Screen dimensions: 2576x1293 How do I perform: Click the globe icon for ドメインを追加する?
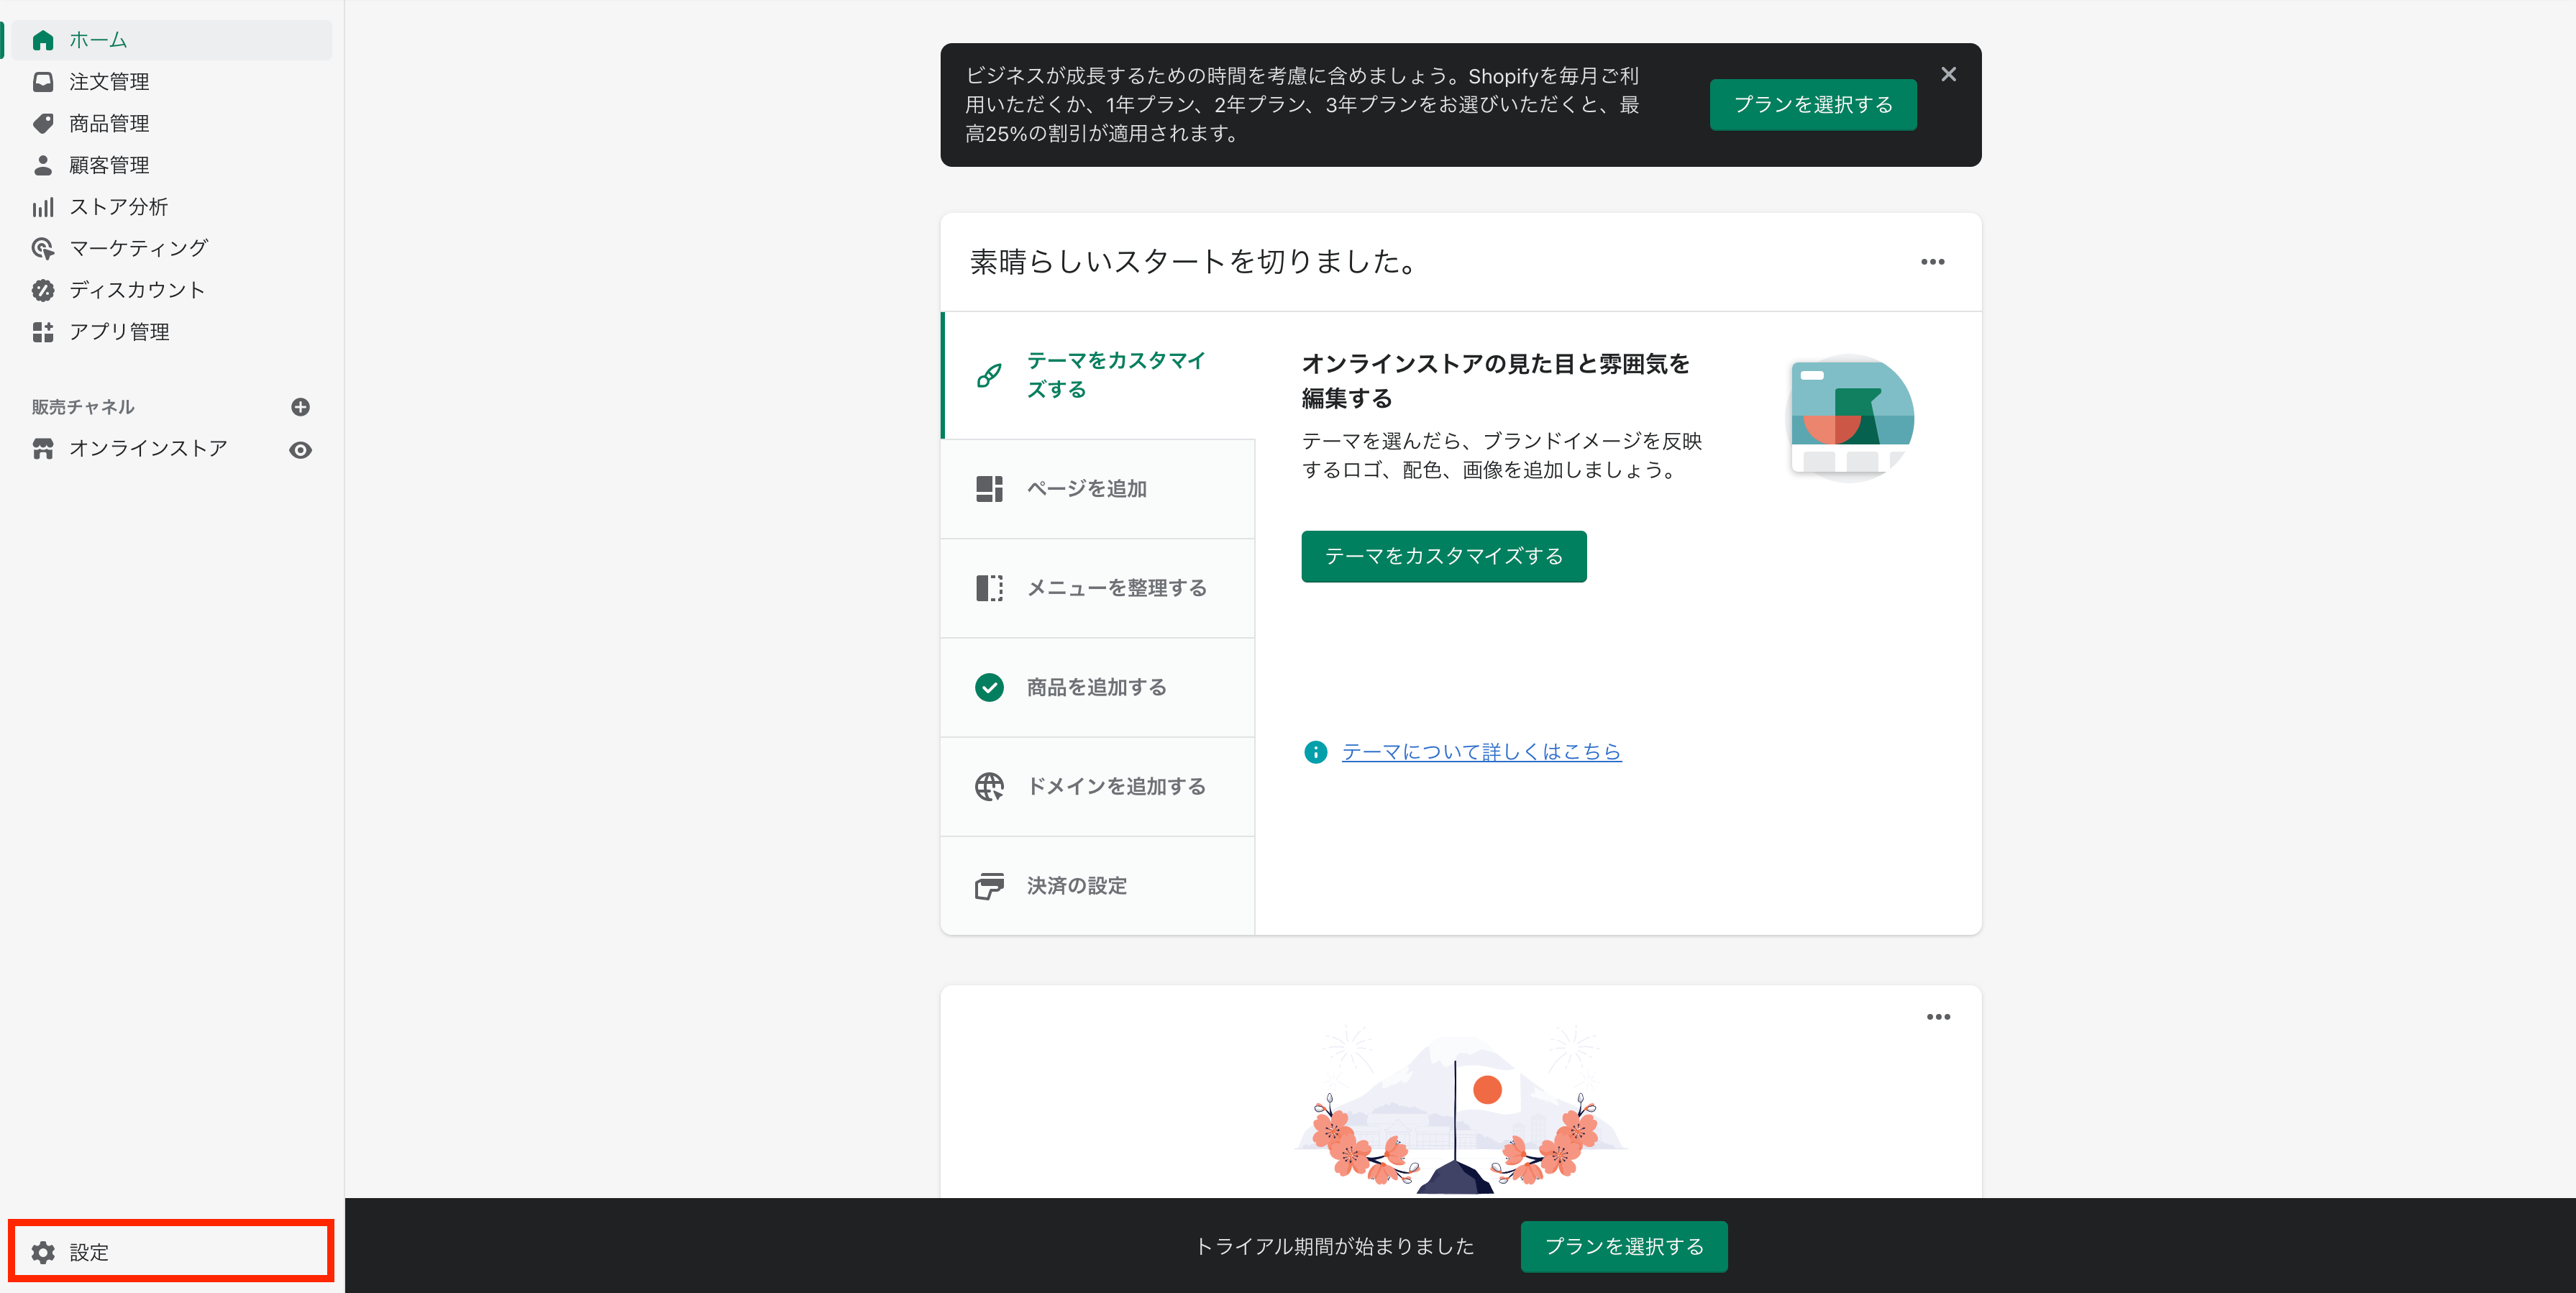pos(989,787)
